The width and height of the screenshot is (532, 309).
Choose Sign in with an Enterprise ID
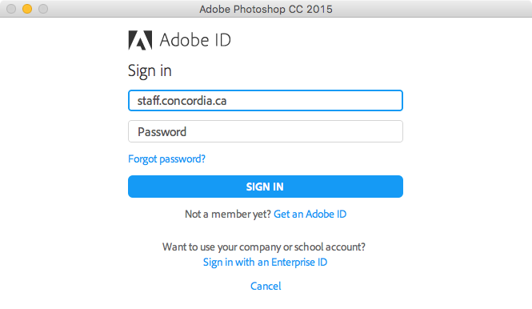point(265,262)
